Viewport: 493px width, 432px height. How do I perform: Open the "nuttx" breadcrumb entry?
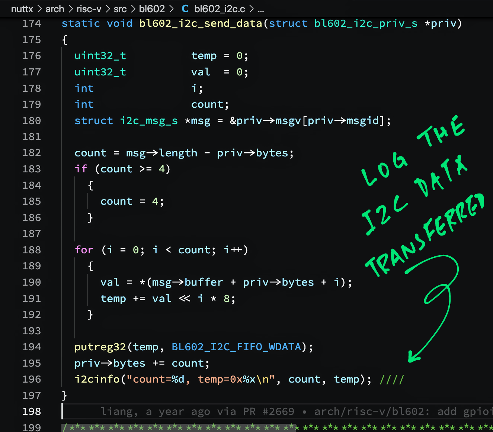tap(22, 9)
